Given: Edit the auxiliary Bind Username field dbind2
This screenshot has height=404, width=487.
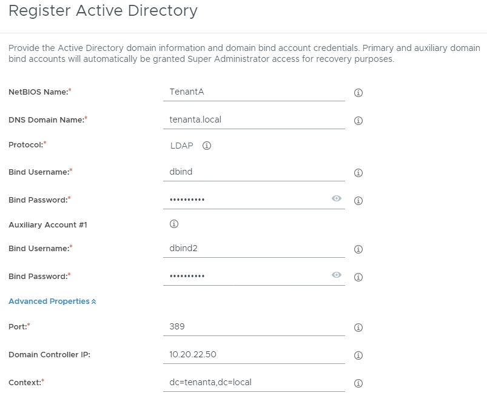Looking at the screenshot, I should pos(254,249).
